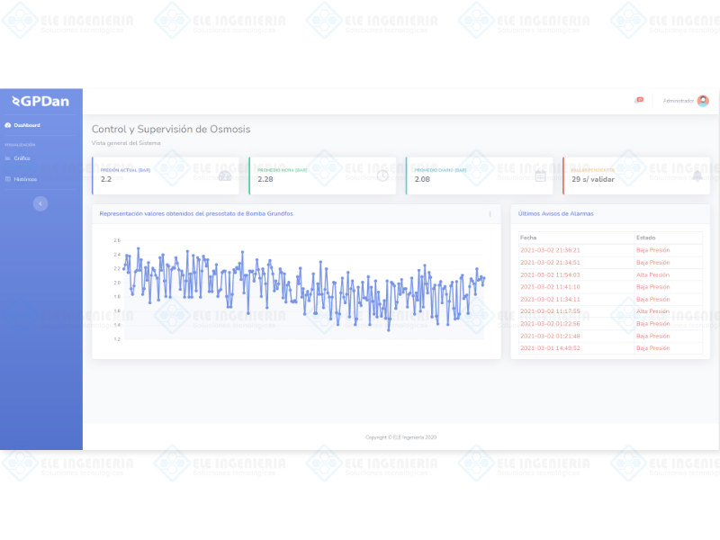Open the Administrador user dropdown
720x540 pixels.
pyautogui.click(x=678, y=101)
